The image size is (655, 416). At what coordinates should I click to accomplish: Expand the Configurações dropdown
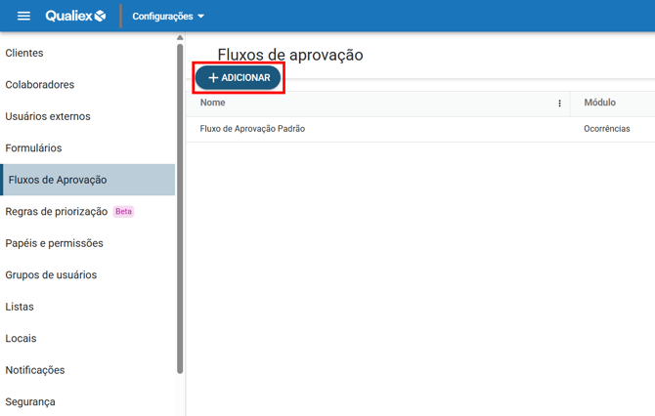[168, 17]
